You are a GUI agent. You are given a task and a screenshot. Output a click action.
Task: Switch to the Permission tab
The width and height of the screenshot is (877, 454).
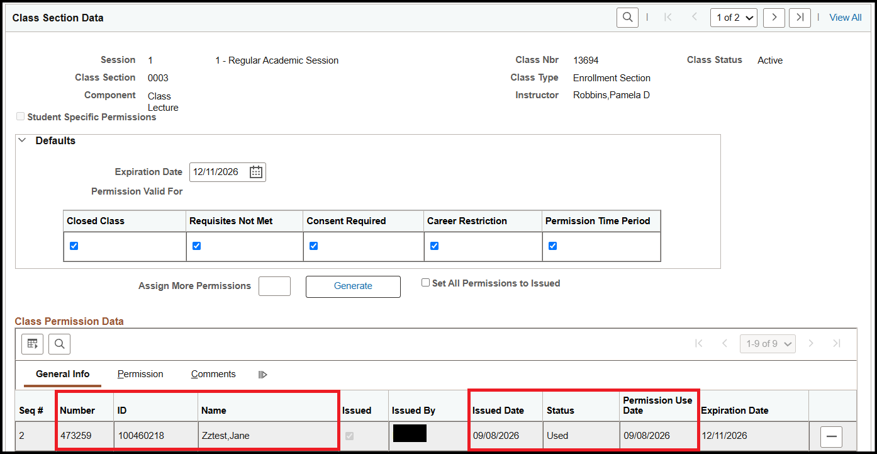(x=140, y=374)
